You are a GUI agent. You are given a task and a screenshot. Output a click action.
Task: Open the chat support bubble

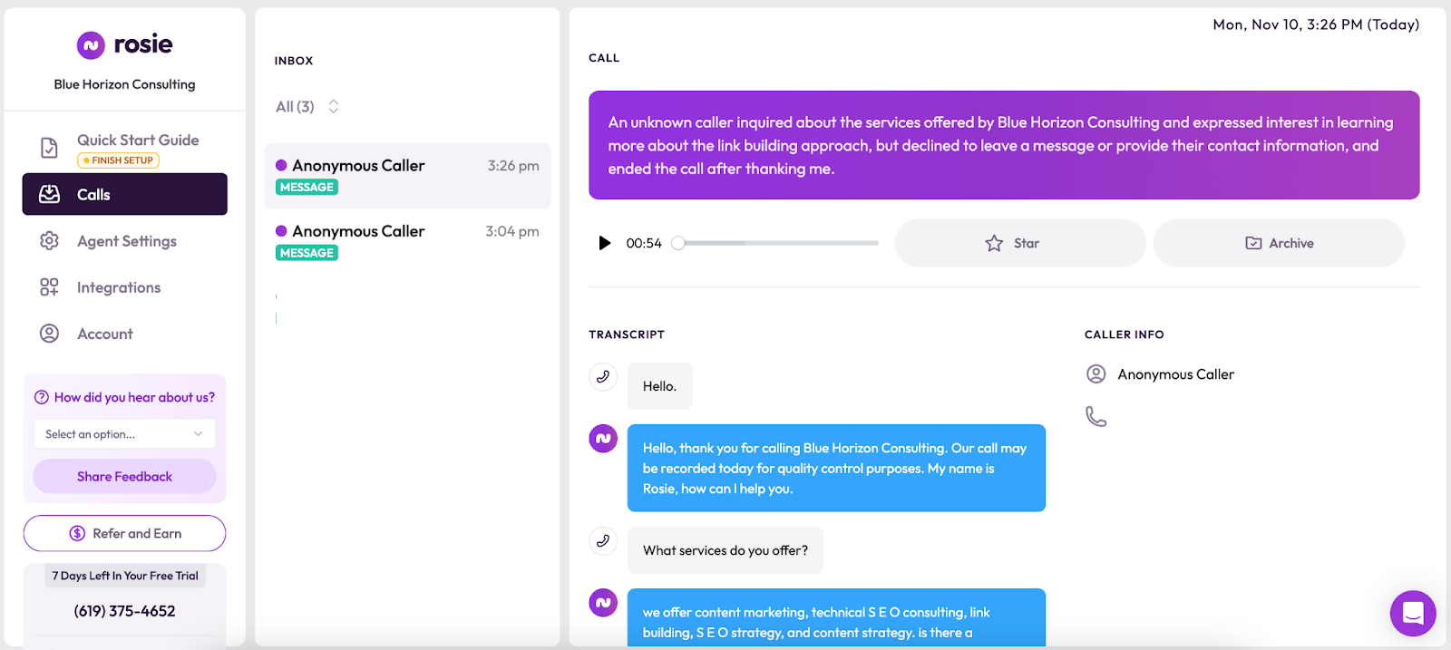point(1412,614)
